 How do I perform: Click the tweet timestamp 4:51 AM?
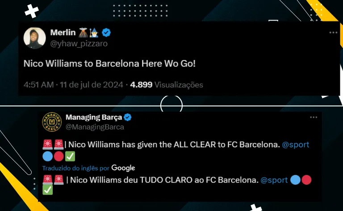click(x=39, y=85)
